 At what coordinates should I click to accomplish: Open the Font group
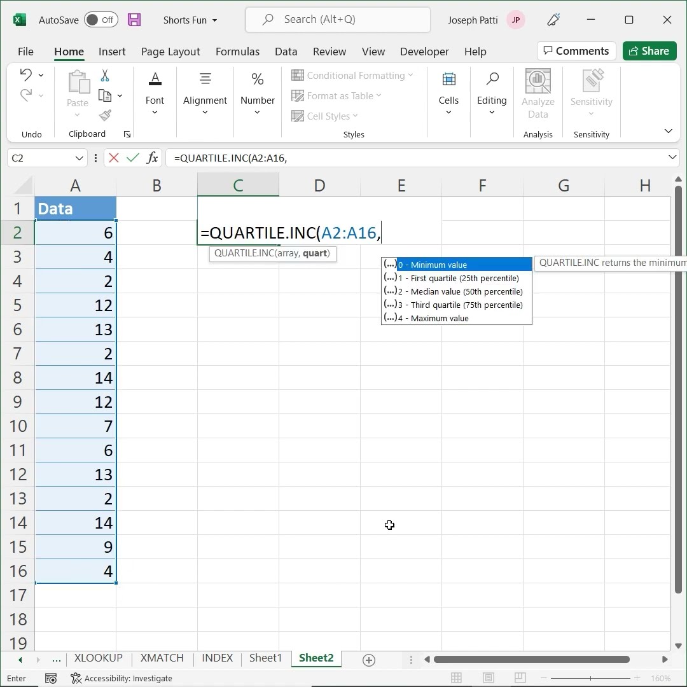pyautogui.click(x=155, y=94)
